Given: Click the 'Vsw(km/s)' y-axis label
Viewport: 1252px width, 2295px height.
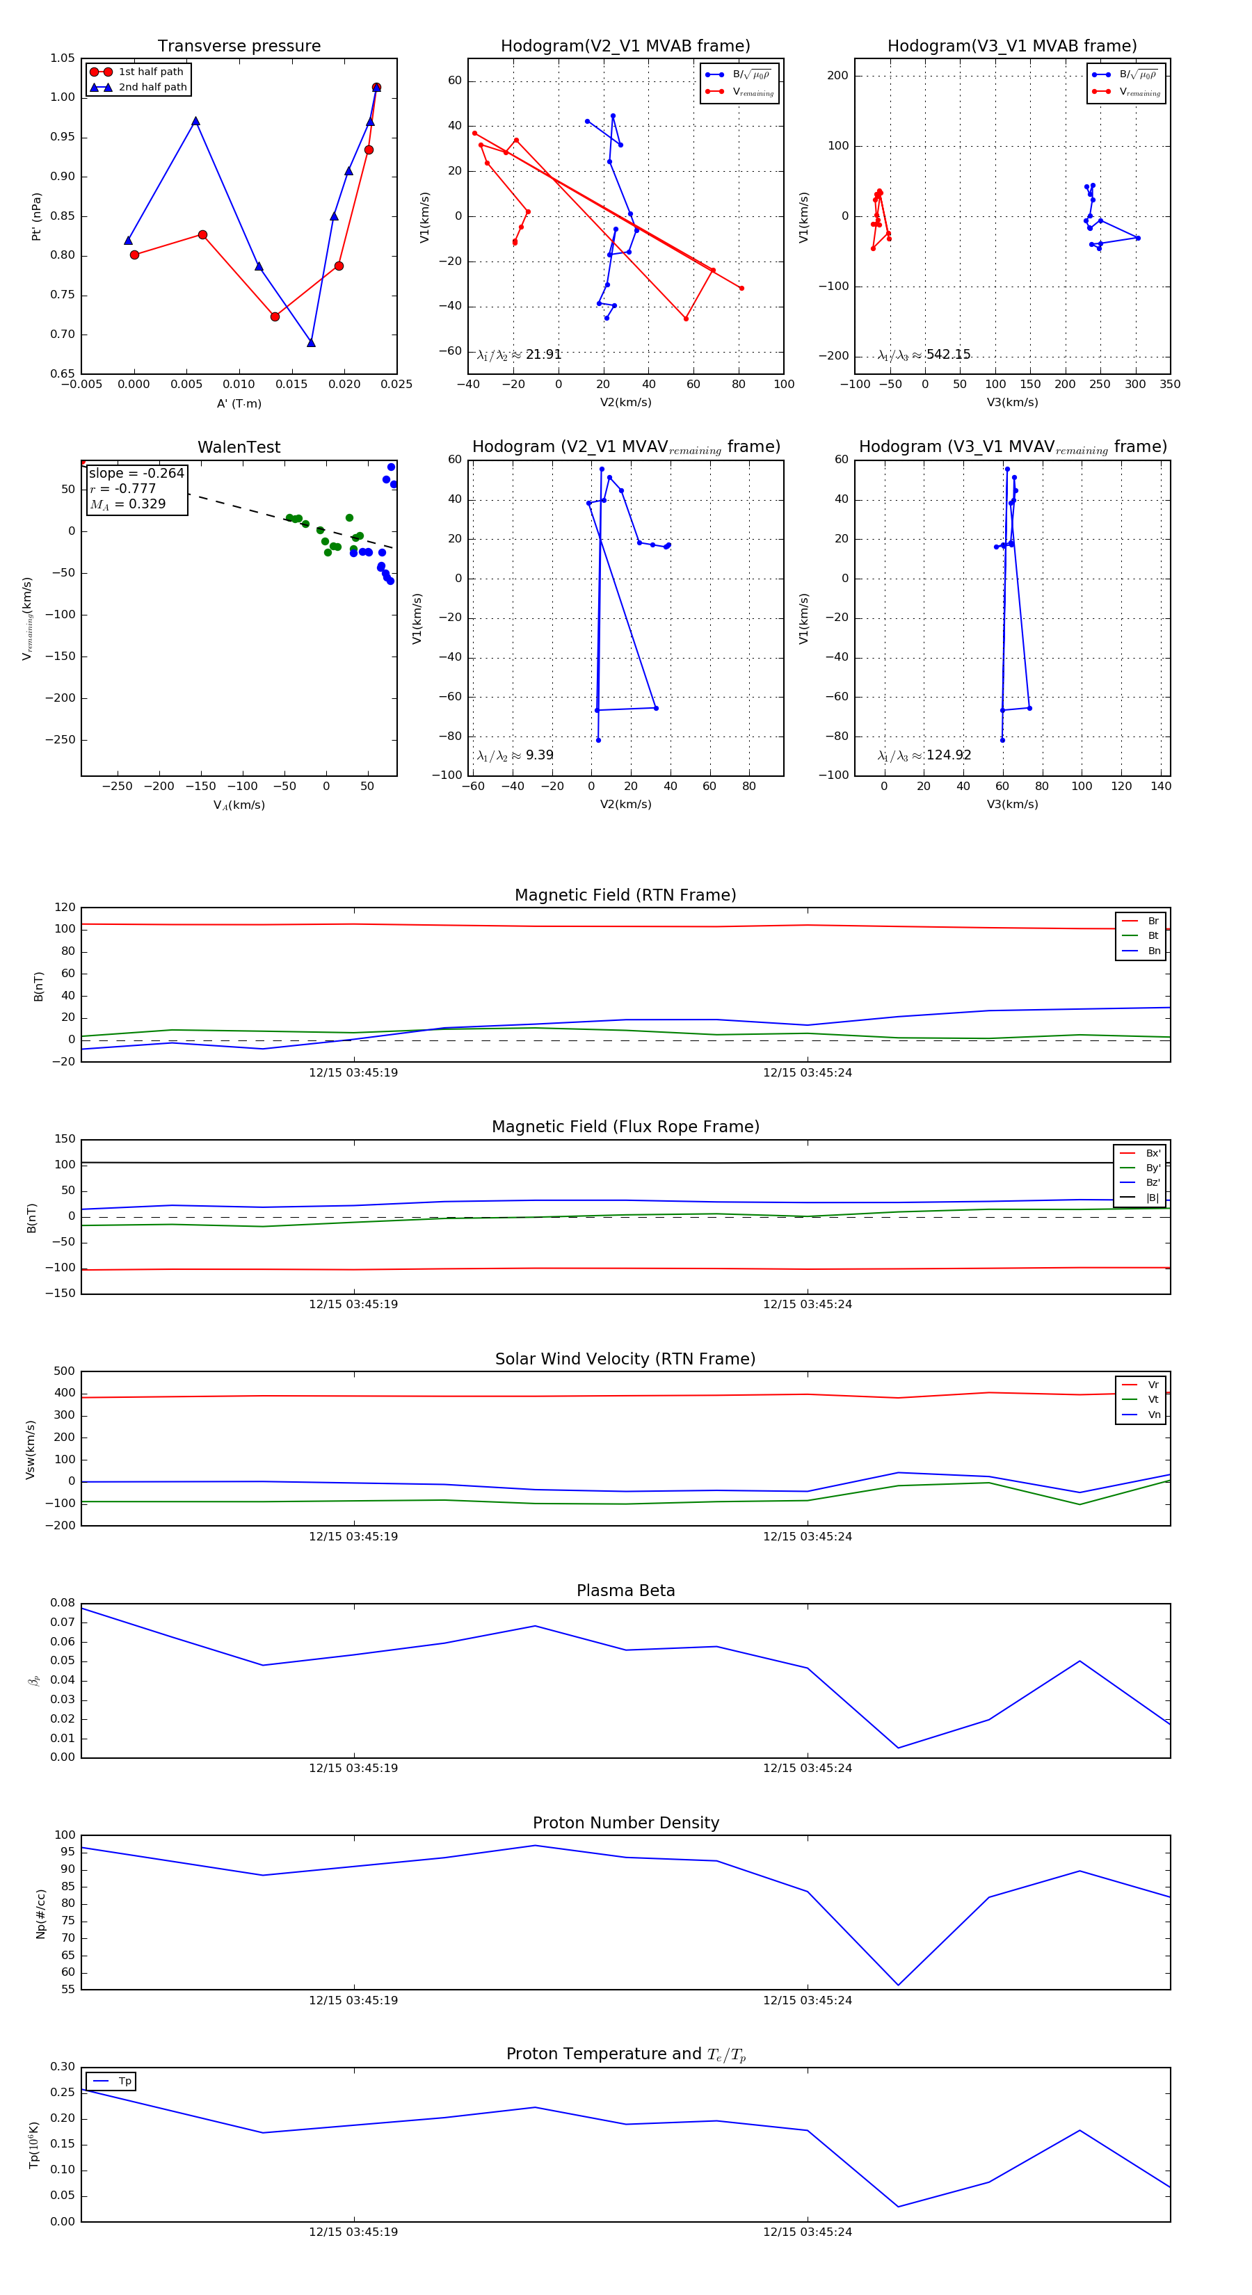Looking at the screenshot, I should (x=31, y=1449).
